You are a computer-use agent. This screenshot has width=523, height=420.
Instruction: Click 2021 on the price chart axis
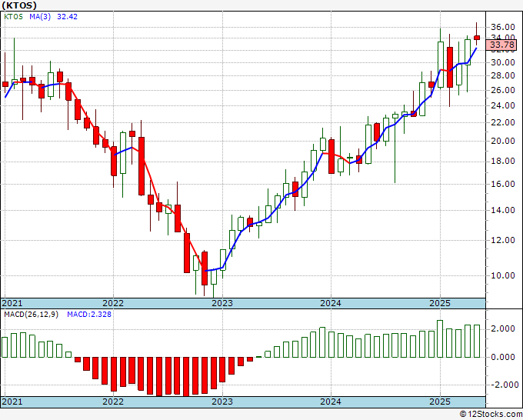[12, 303]
